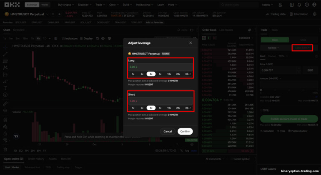
Task: Open the notifications bell
Action: click(299, 5)
